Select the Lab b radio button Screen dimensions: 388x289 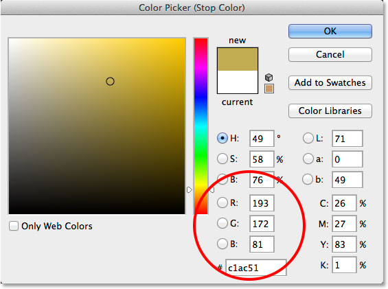pos(308,179)
